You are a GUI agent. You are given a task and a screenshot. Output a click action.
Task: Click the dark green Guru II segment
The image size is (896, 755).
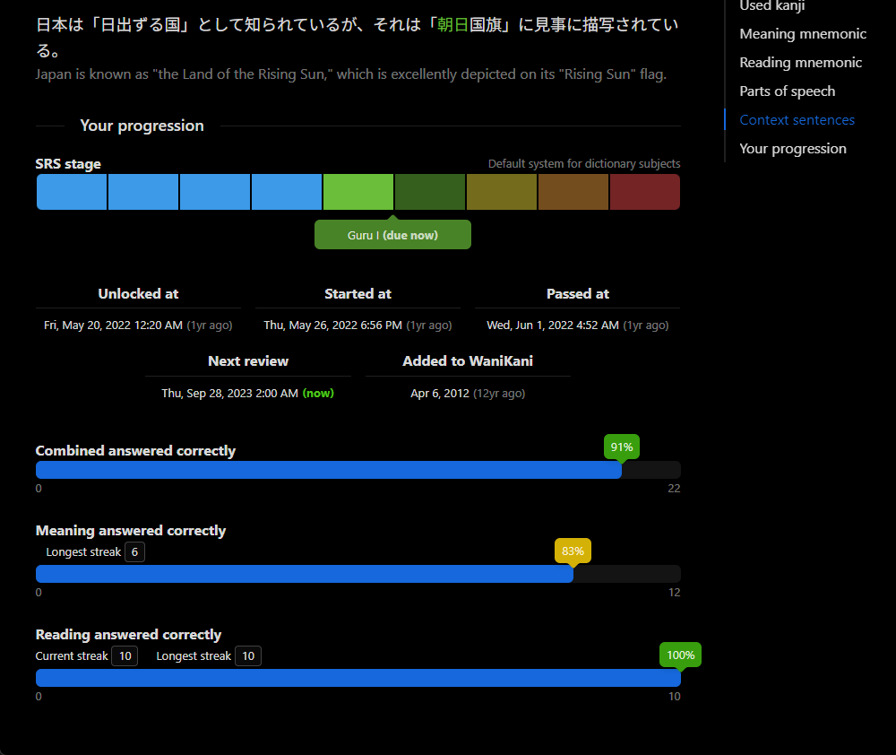430,192
